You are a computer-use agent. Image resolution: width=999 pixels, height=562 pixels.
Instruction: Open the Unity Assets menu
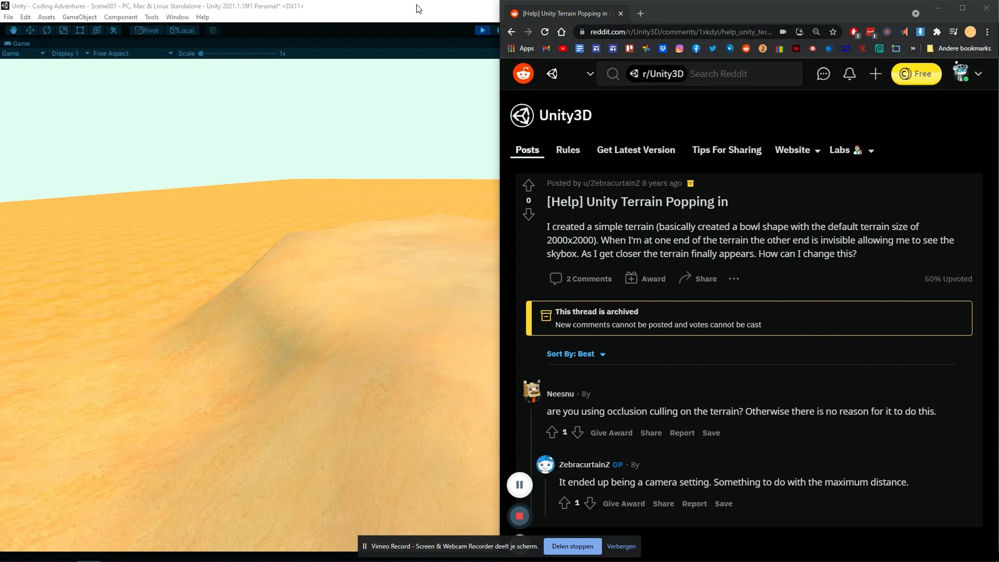pos(46,17)
